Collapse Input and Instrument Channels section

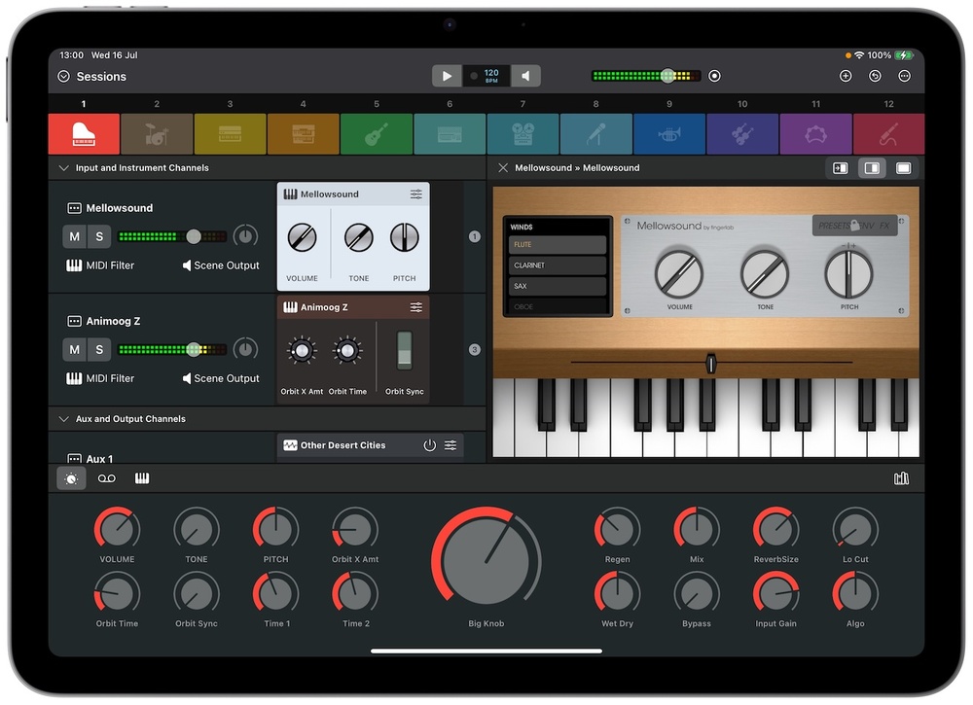[x=63, y=168]
